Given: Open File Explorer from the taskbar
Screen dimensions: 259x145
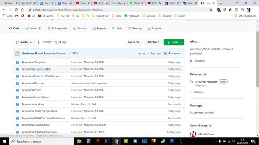Looking at the screenshot, I should 79,141.
